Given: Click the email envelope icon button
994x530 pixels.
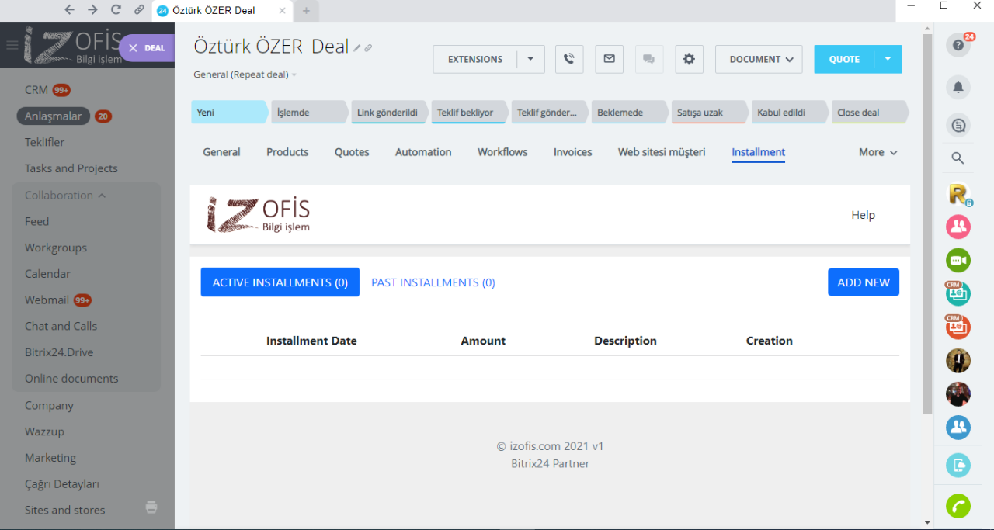Looking at the screenshot, I should (609, 59).
